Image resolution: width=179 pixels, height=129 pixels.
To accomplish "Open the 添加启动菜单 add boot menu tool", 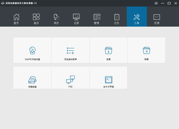I will pyautogui.click(x=70, y=51).
